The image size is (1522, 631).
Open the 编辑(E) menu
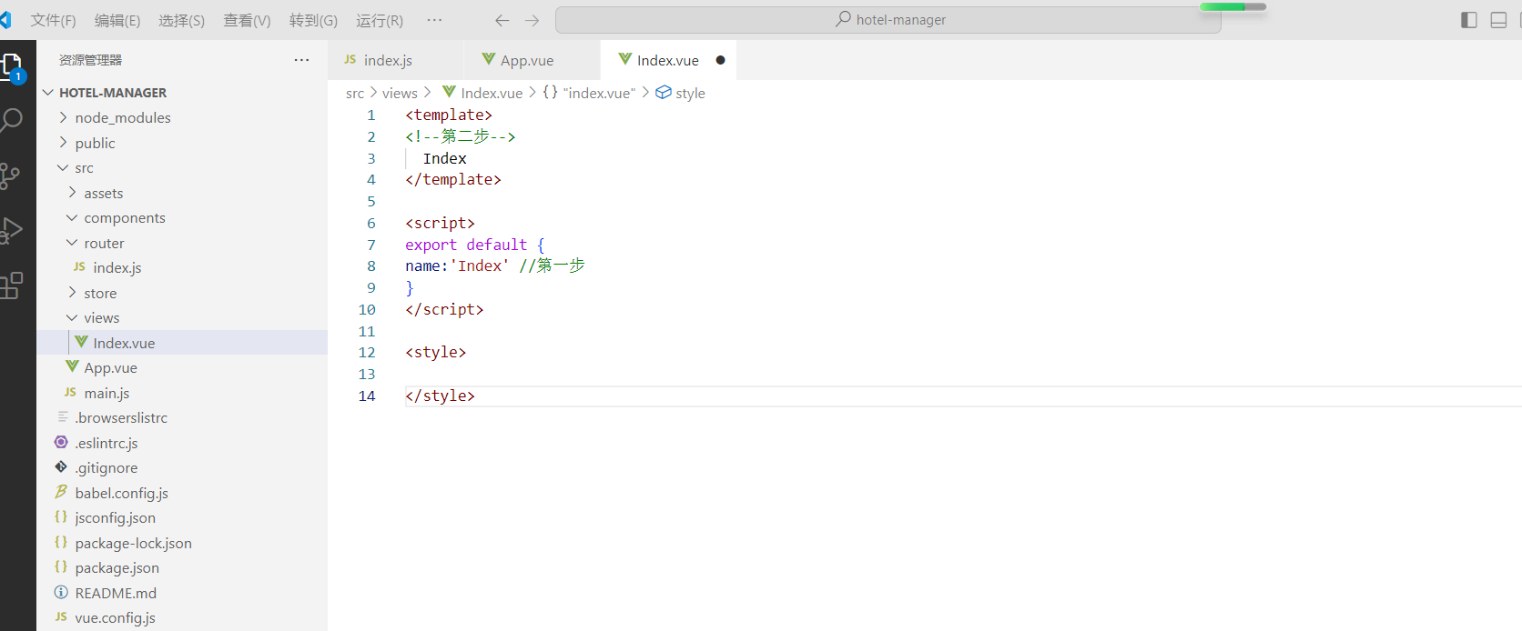117,20
